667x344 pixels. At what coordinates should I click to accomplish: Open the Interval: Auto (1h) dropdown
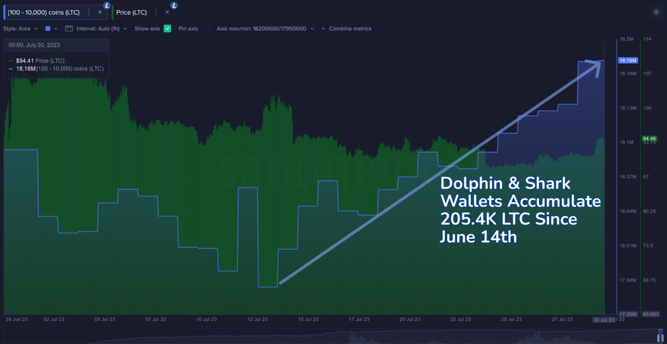point(102,29)
